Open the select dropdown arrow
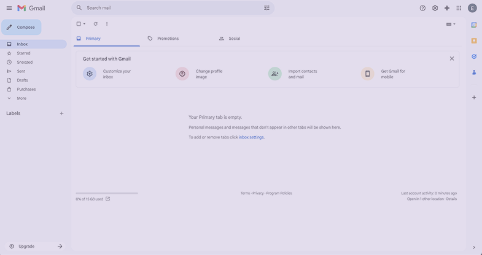The image size is (482, 255). pos(85,24)
